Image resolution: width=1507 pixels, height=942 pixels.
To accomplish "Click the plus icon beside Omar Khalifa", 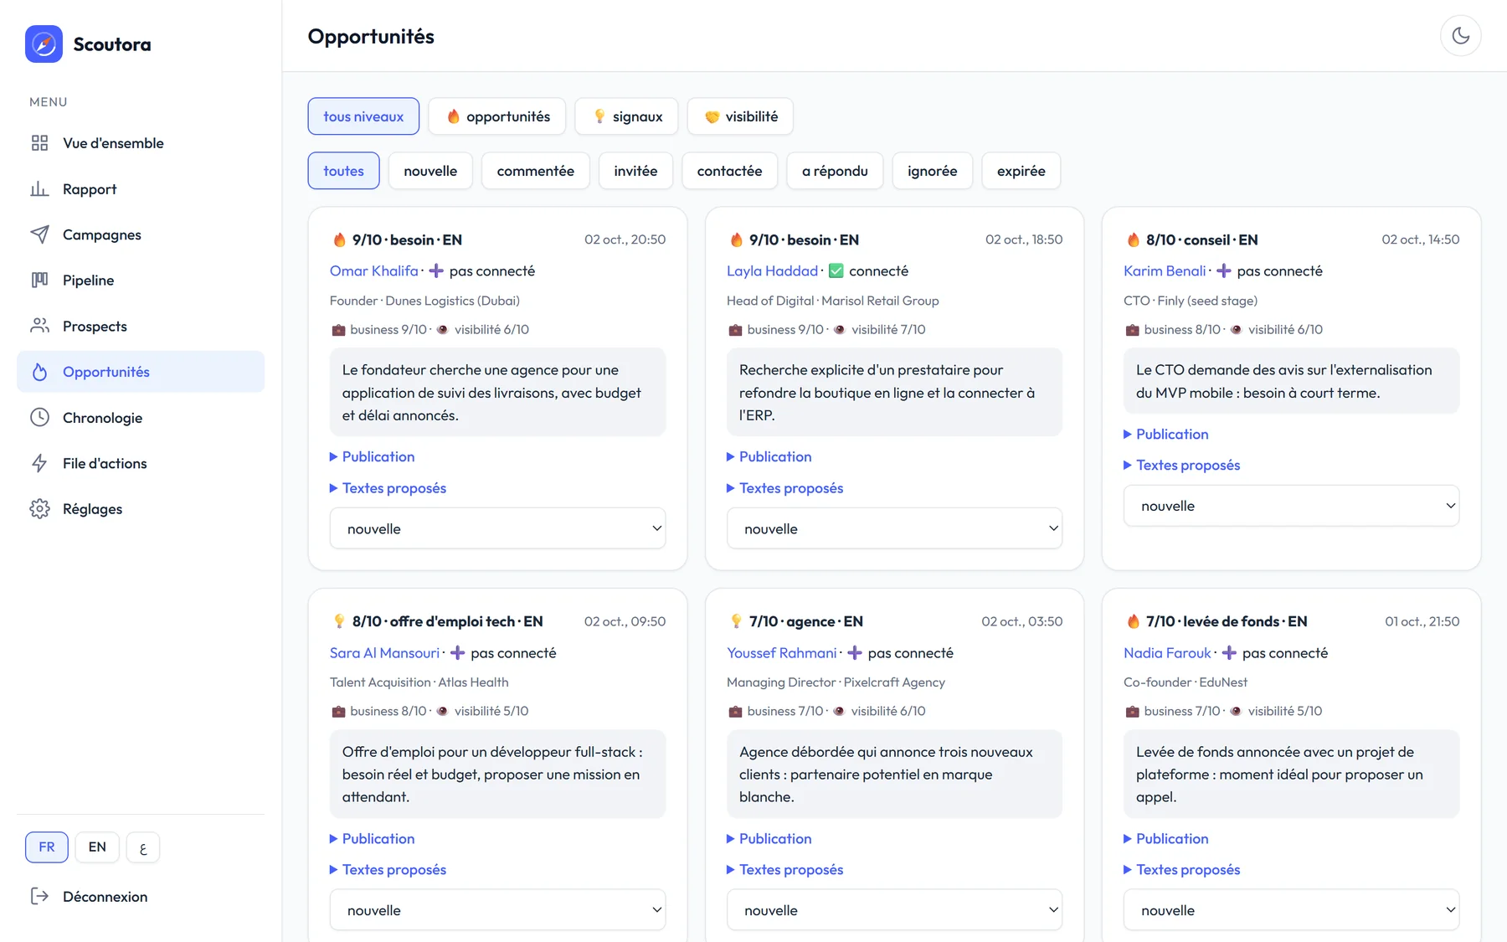I will point(436,271).
